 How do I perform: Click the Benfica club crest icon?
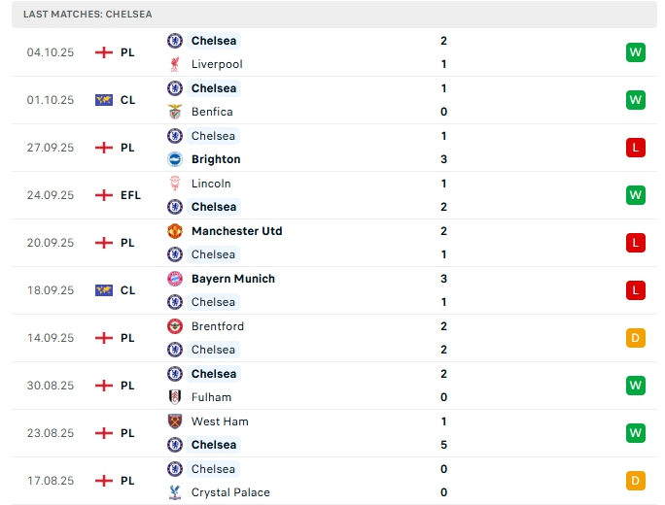point(175,112)
